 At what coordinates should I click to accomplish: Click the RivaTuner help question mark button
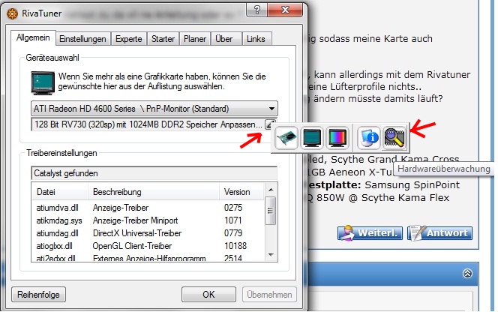point(257,10)
